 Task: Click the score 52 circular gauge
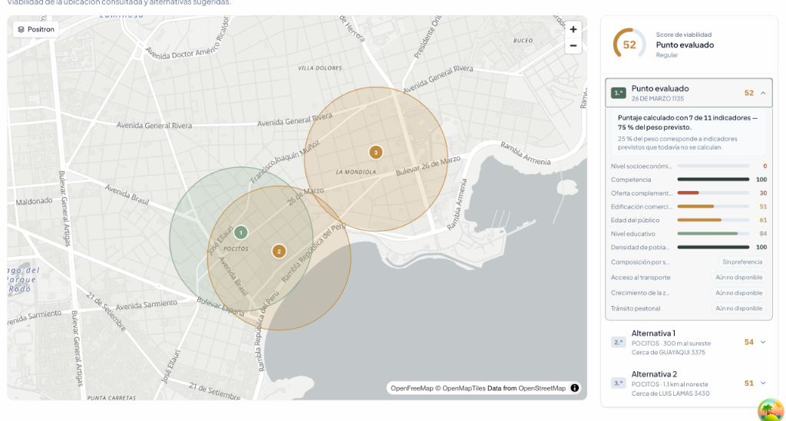(629, 44)
